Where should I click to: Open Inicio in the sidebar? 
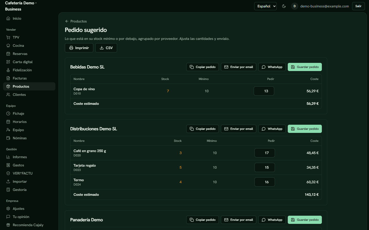tap(29, 18)
